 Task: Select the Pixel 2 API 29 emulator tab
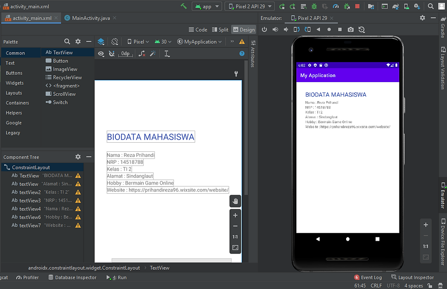pyautogui.click(x=312, y=18)
